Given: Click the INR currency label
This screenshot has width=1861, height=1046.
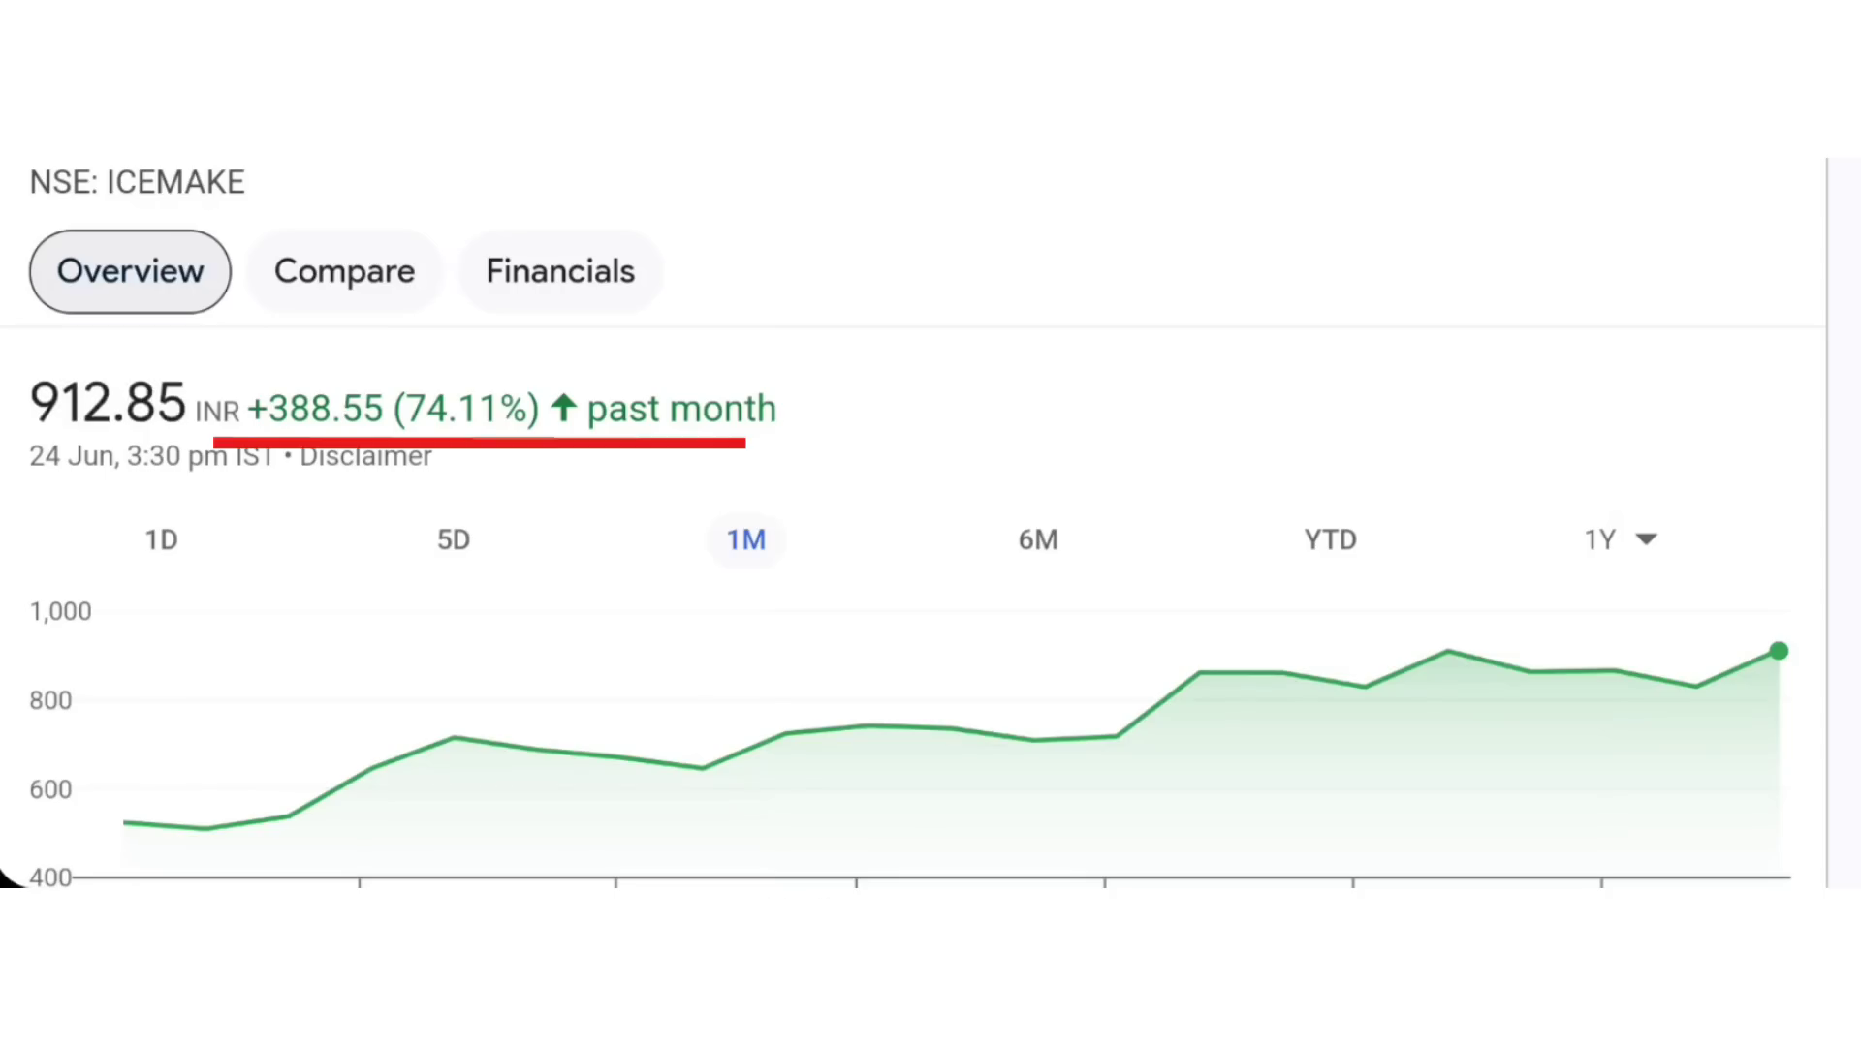Looking at the screenshot, I should pyautogui.click(x=217, y=413).
